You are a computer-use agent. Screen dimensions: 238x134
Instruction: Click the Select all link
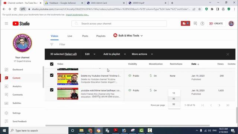coord(71,54)
